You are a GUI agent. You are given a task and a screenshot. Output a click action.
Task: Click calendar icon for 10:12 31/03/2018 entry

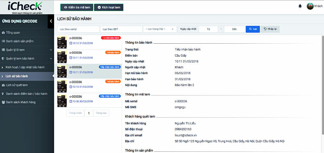71,43
